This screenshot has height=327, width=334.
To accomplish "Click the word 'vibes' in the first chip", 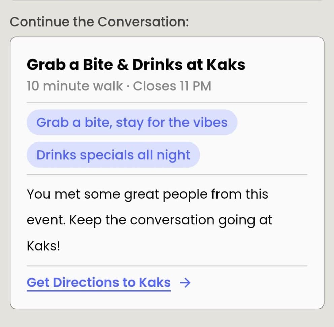I will click(210, 122).
